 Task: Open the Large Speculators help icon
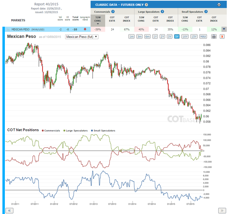(x=163, y=12)
